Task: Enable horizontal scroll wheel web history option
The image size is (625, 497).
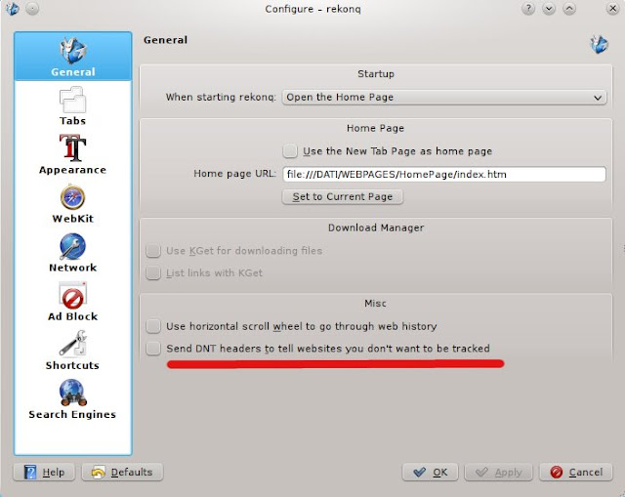Action: (x=153, y=326)
